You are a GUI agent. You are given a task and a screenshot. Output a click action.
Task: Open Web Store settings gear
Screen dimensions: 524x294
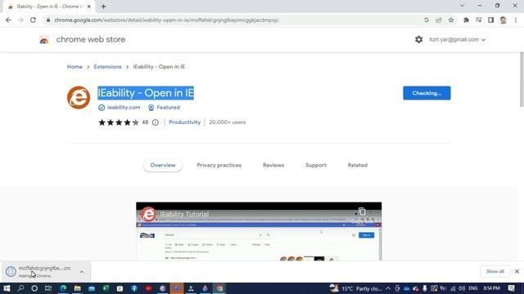418,39
